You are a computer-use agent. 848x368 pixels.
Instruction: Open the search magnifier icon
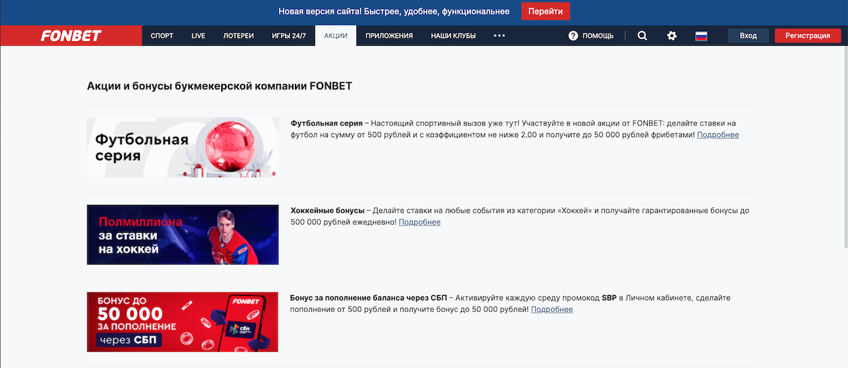[642, 36]
